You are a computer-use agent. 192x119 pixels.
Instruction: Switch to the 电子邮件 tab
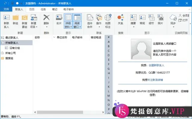click(x=69, y=9)
